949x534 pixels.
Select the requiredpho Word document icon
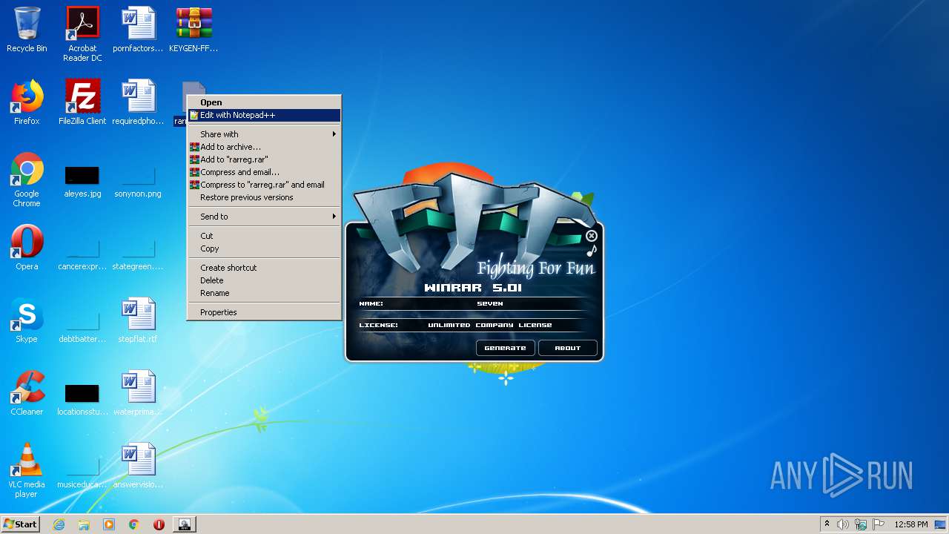point(138,102)
